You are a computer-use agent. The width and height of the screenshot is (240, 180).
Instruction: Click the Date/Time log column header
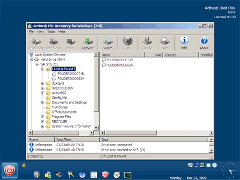click(x=77, y=140)
